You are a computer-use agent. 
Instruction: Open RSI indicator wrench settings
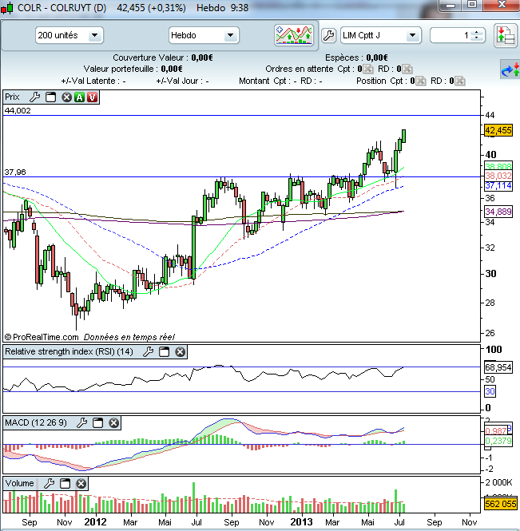pos(148,352)
